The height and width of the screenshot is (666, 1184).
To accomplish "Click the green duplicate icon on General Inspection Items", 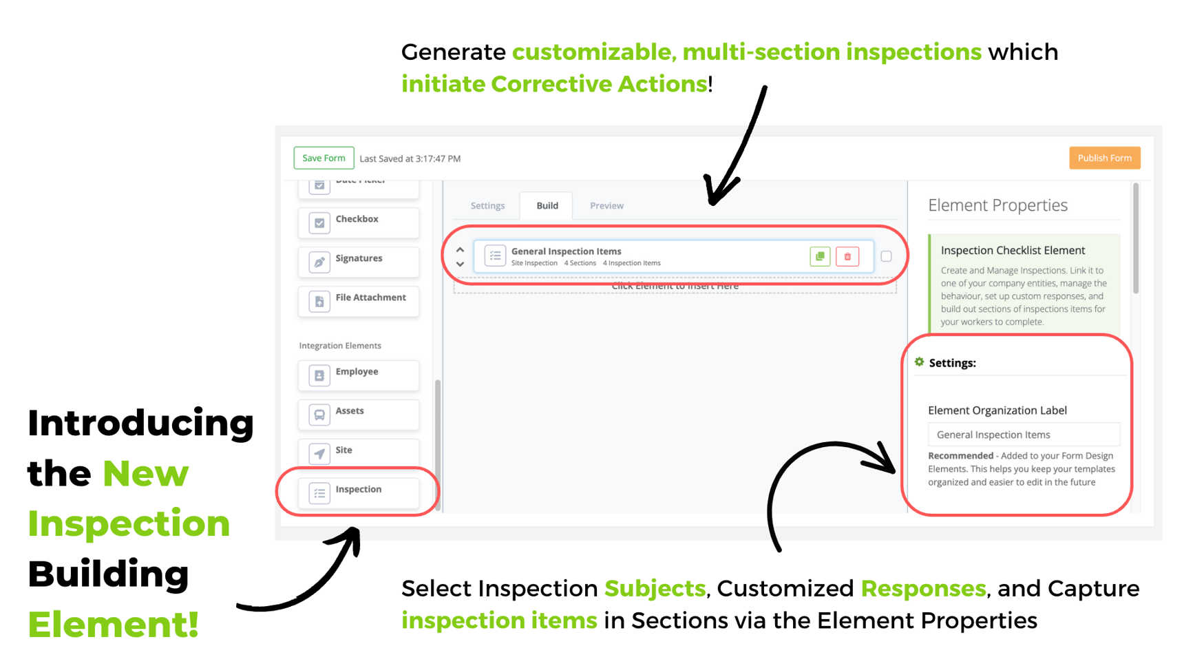I will point(820,256).
